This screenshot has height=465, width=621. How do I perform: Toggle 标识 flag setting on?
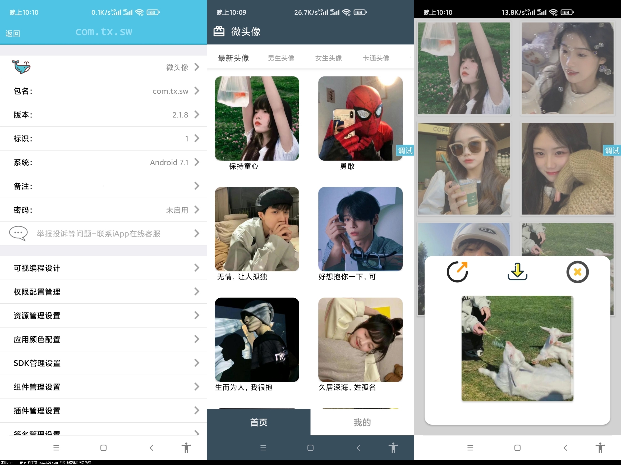click(x=104, y=138)
